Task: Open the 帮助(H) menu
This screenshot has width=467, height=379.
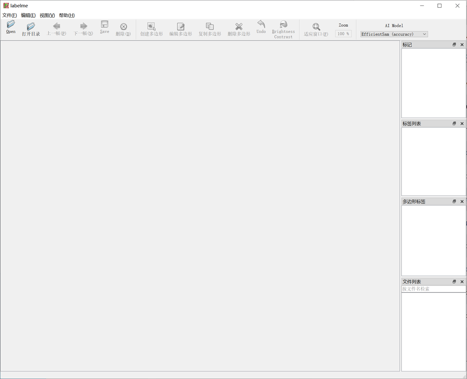Action: click(67, 15)
